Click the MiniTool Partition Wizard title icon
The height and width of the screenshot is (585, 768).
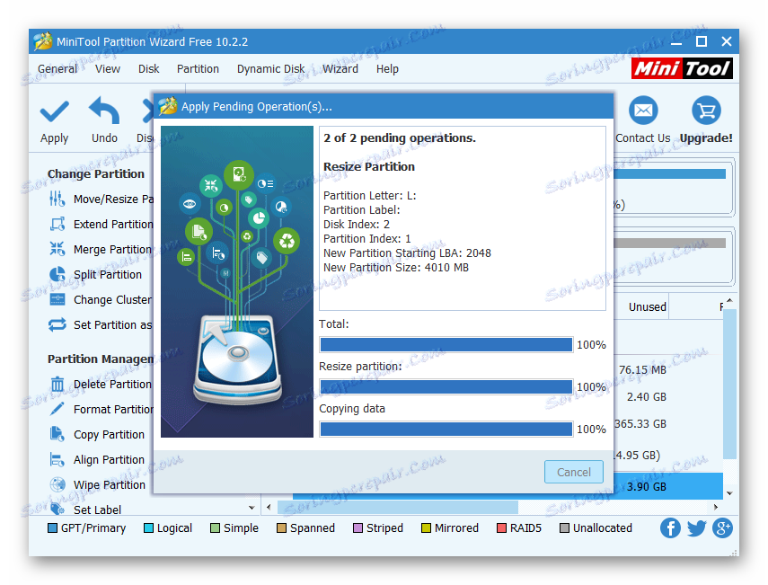pos(43,41)
